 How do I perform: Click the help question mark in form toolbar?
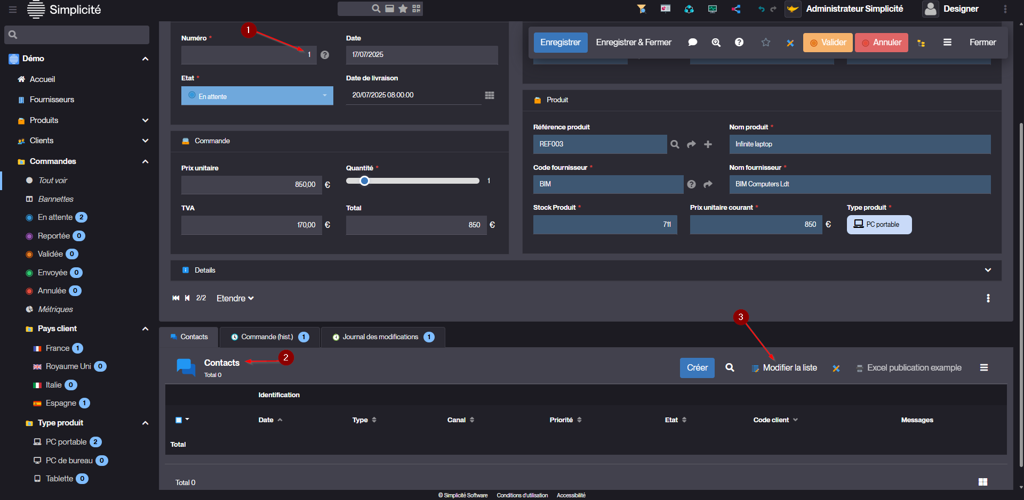(739, 43)
